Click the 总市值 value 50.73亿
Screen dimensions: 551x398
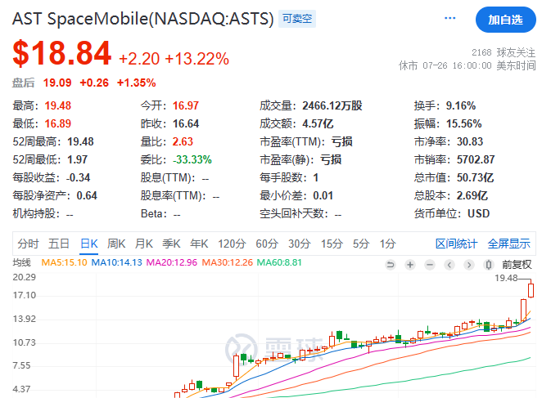point(475,178)
